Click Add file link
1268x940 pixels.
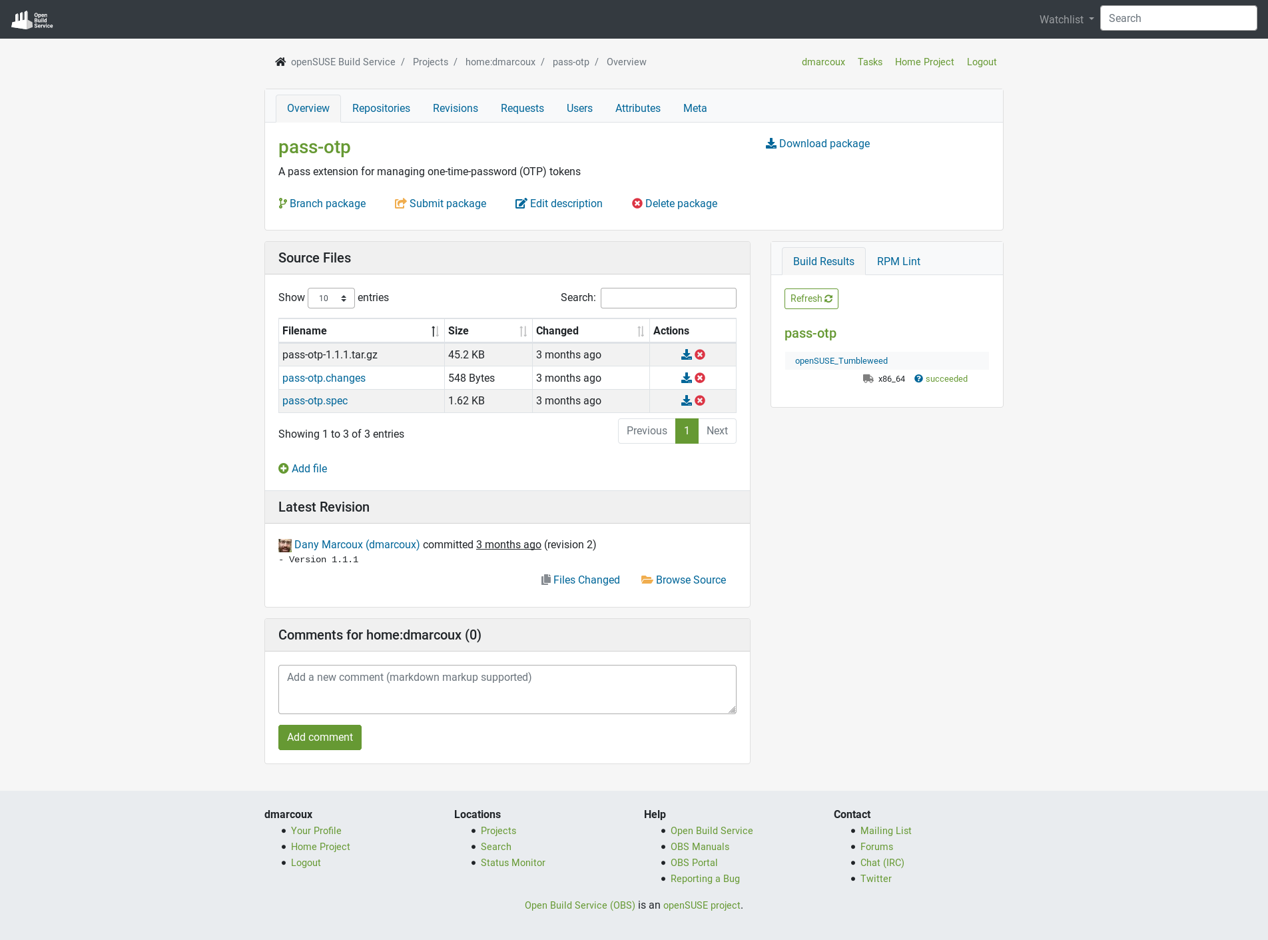[303, 469]
